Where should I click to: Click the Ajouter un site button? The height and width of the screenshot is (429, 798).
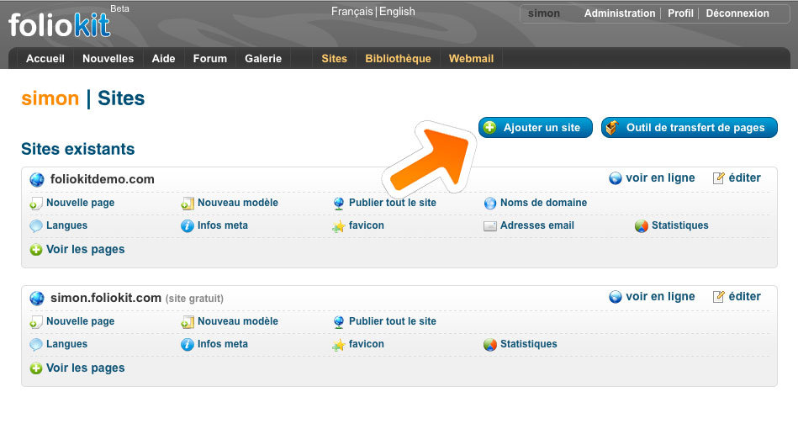[x=536, y=128]
